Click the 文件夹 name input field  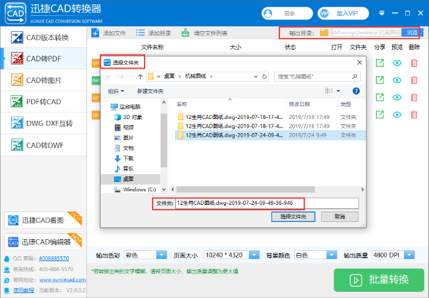point(267,203)
